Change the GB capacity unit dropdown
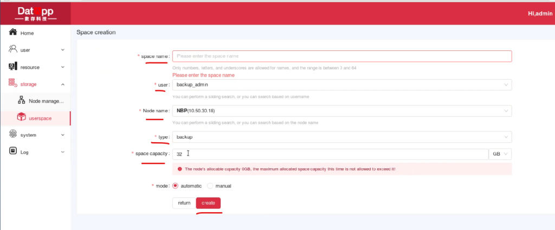 tap(500, 154)
